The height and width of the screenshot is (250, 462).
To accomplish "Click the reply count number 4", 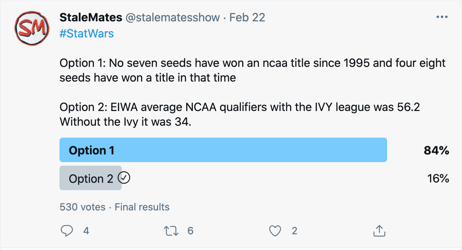I will 86,231.
